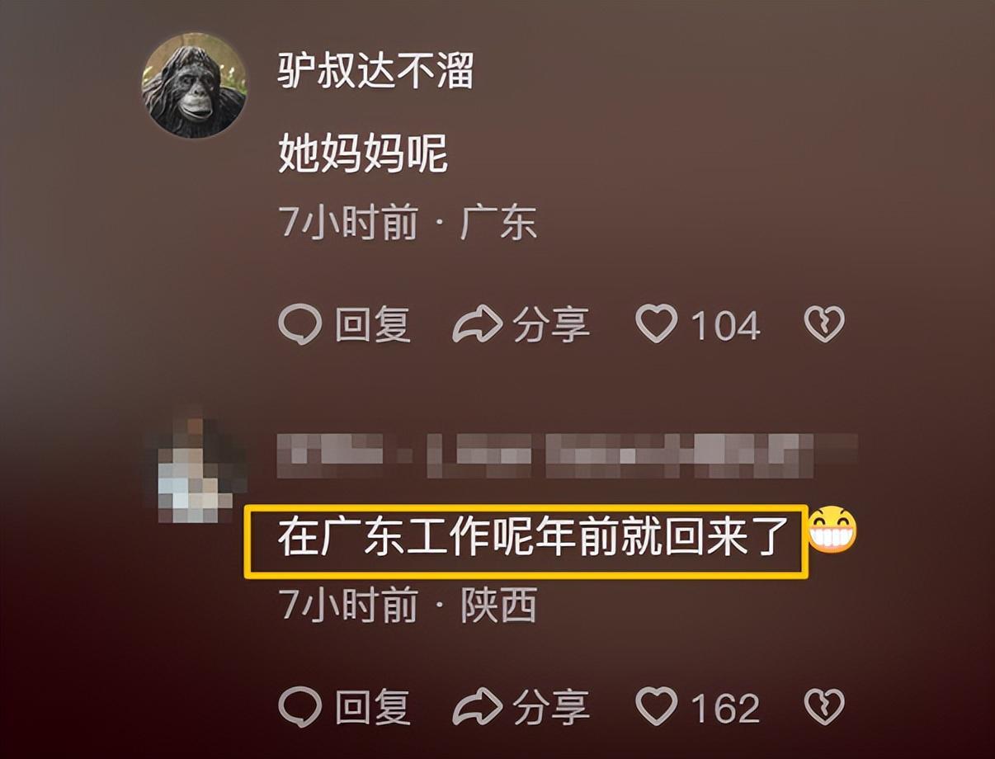Viewport: 995px width, 759px height.
Task: Tap the "回复" label under the 广东 comment
Action: tap(373, 325)
